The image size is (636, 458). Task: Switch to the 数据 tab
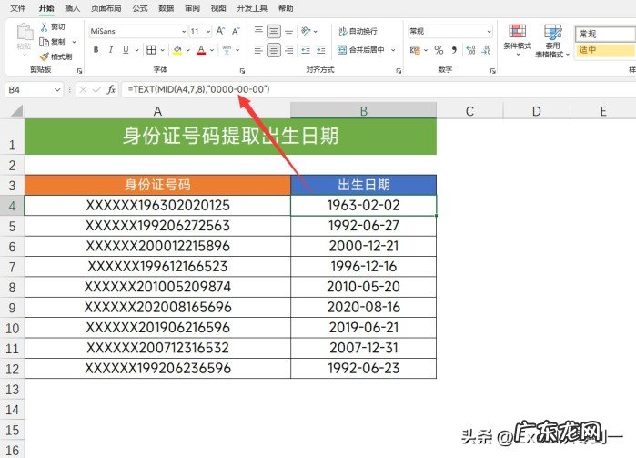tap(166, 8)
